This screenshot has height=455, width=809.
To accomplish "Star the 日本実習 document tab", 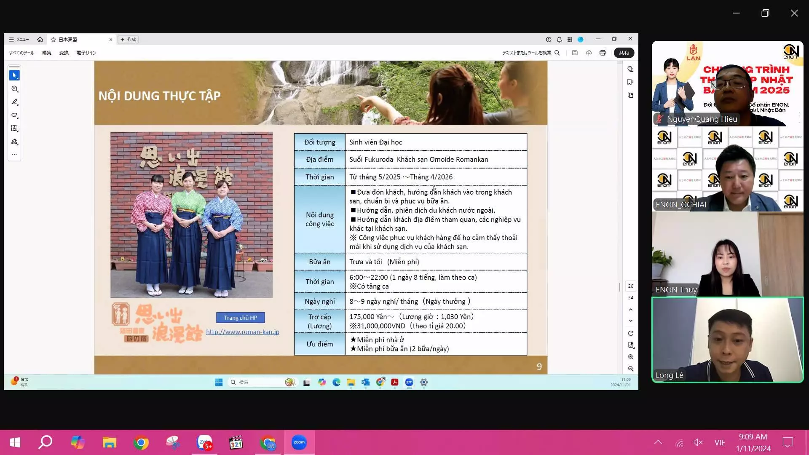I will tap(54, 40).
